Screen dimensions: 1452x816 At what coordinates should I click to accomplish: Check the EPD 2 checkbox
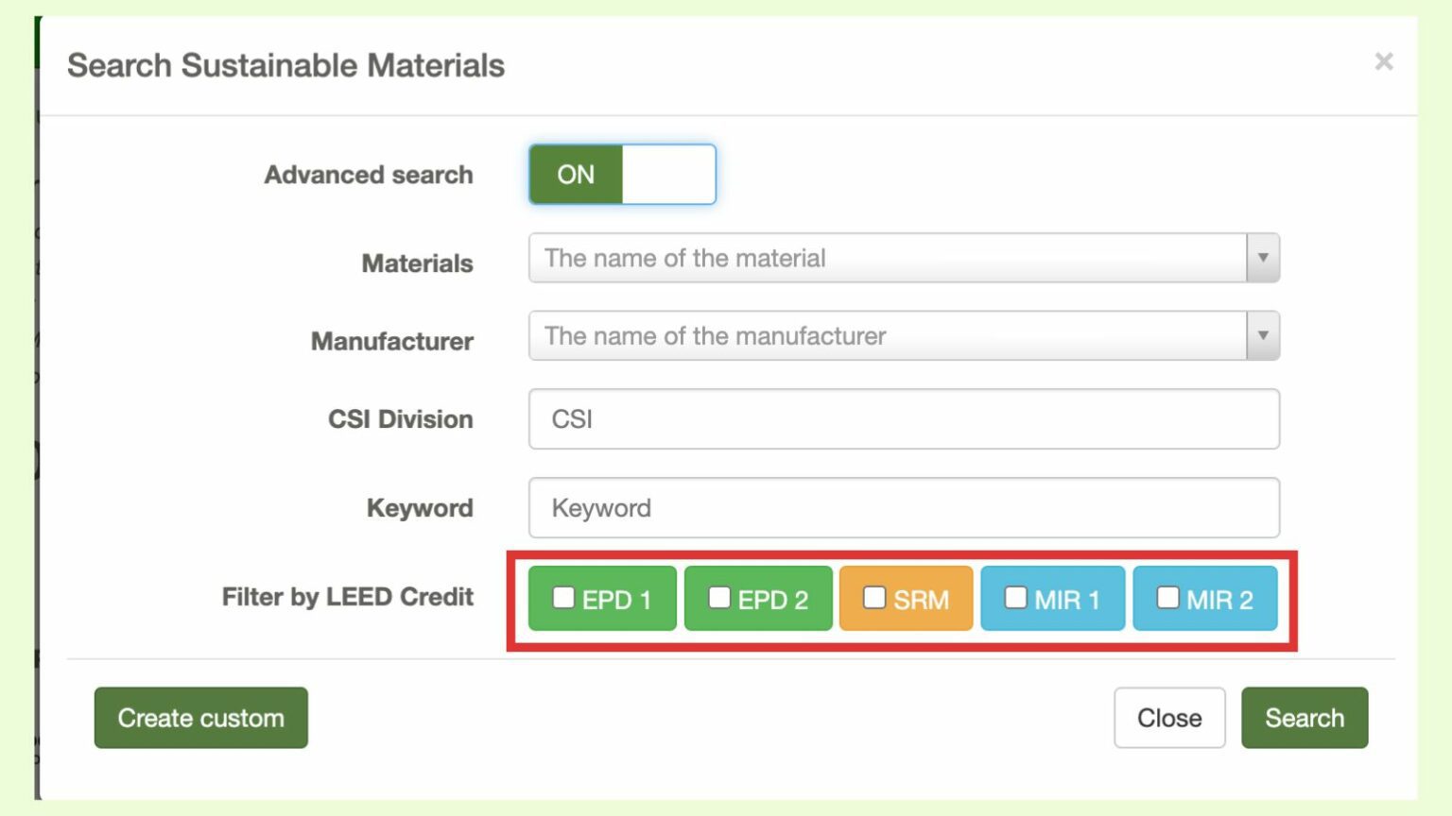(x=719, y=597)
